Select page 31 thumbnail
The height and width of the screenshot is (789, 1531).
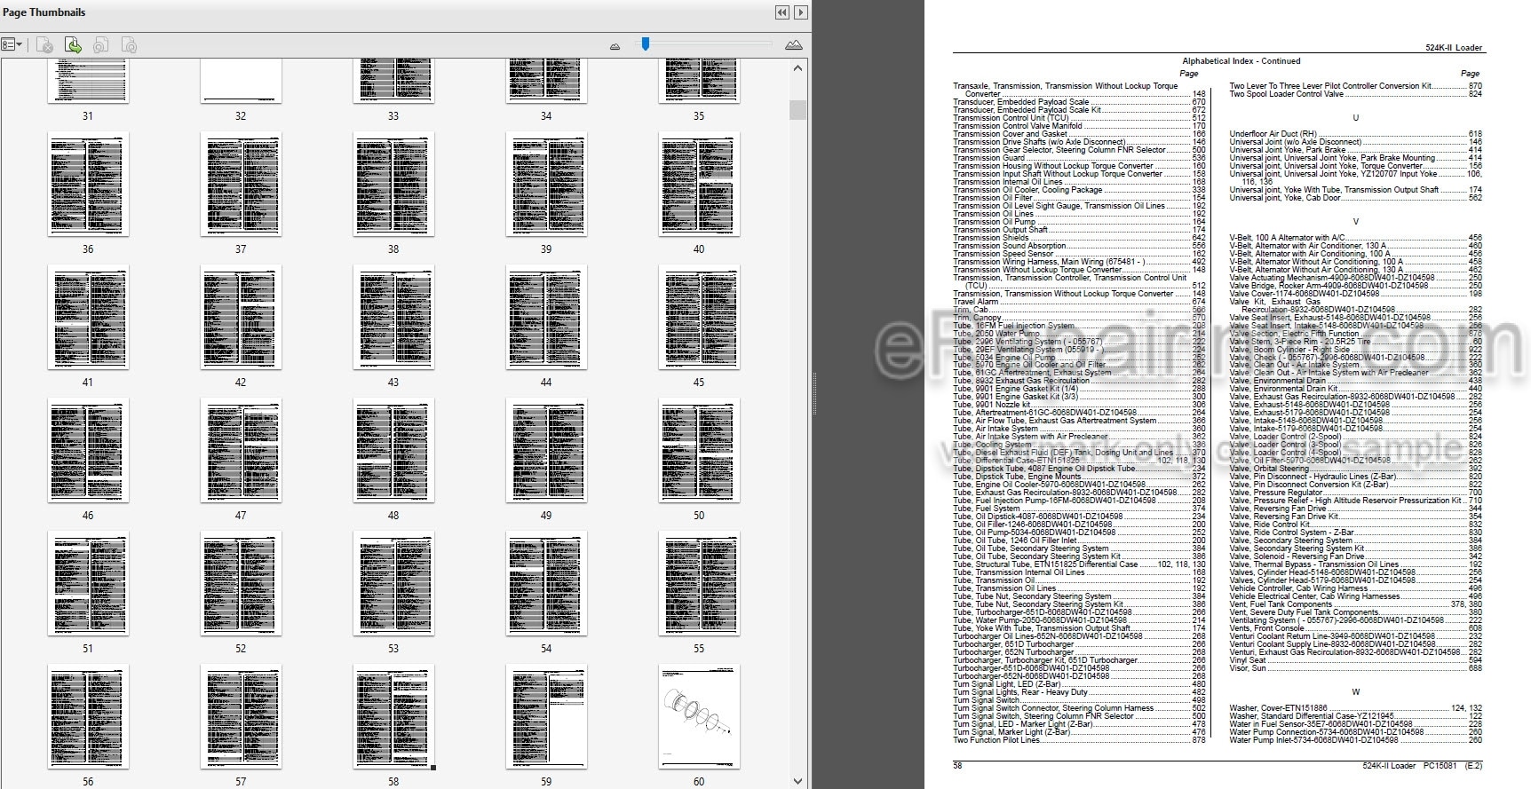(x=88, y=81)
